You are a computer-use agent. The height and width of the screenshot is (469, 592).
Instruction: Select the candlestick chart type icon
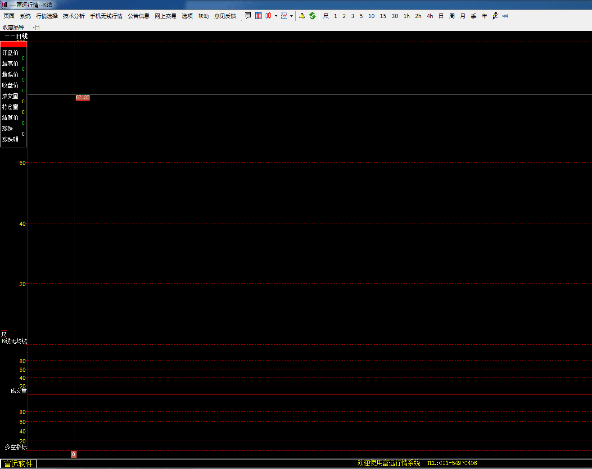click(268, 16)
